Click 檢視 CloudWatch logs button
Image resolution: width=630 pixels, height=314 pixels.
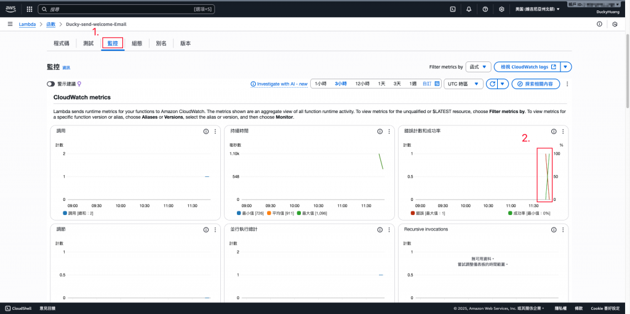point(527,66)
